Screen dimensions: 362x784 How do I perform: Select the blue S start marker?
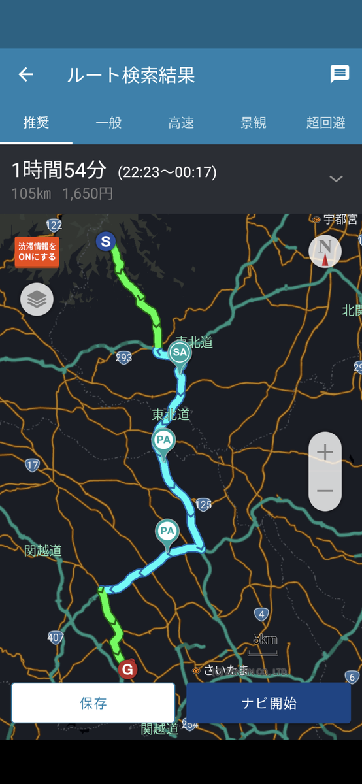[x=105, y=242]
